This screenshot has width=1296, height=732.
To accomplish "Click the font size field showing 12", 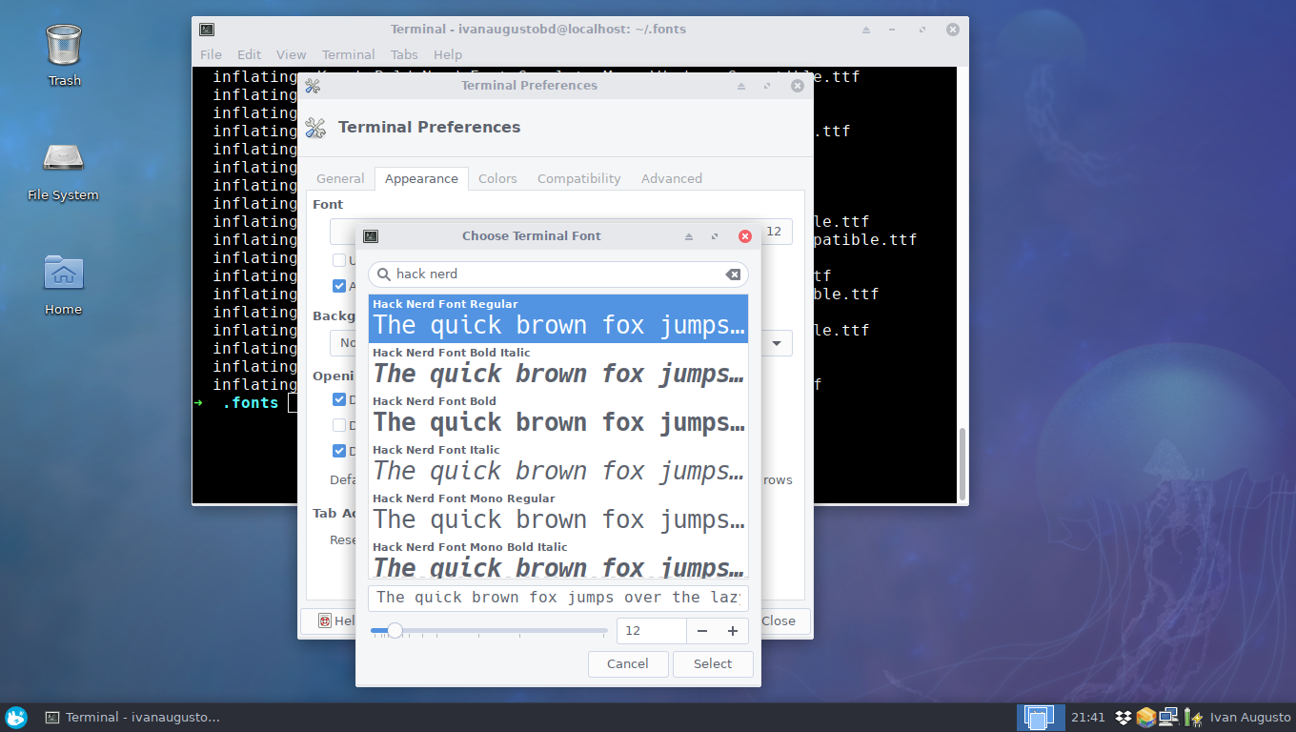I will point(652,631).
